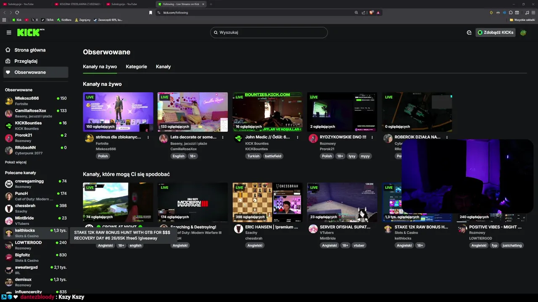The width and height of the screenshot is (538, 302).
Task: Open the ERIC HANSEN stream title
Action: pos(272,227)
